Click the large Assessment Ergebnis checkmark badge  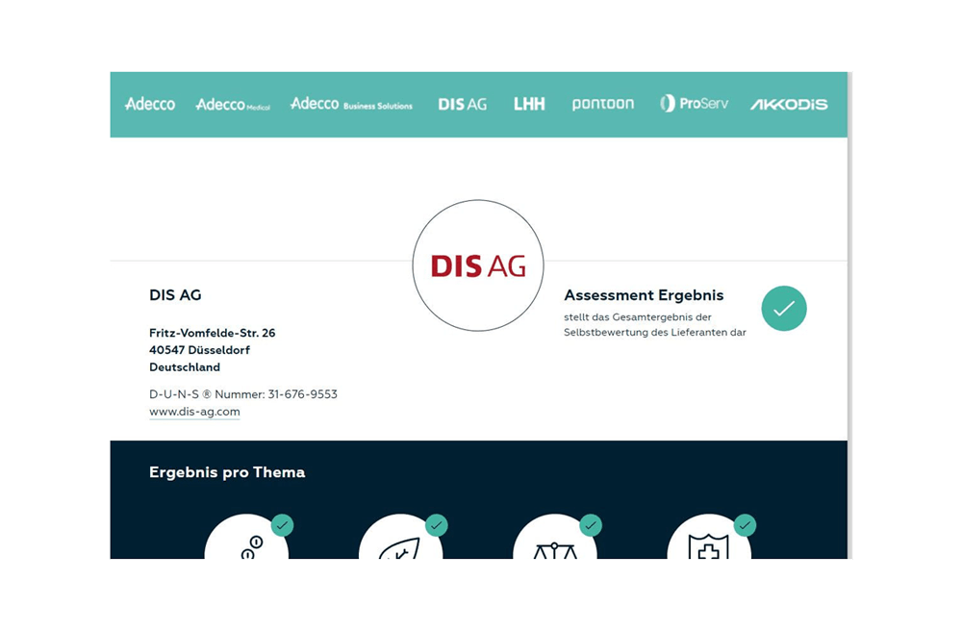784,309
